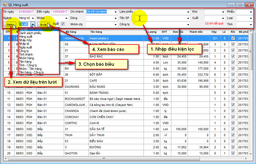This screenshot has width=256, height=164.
Task: Open the Nhóm dropdown
Action: pyautogui.click(x=66, y=18)
